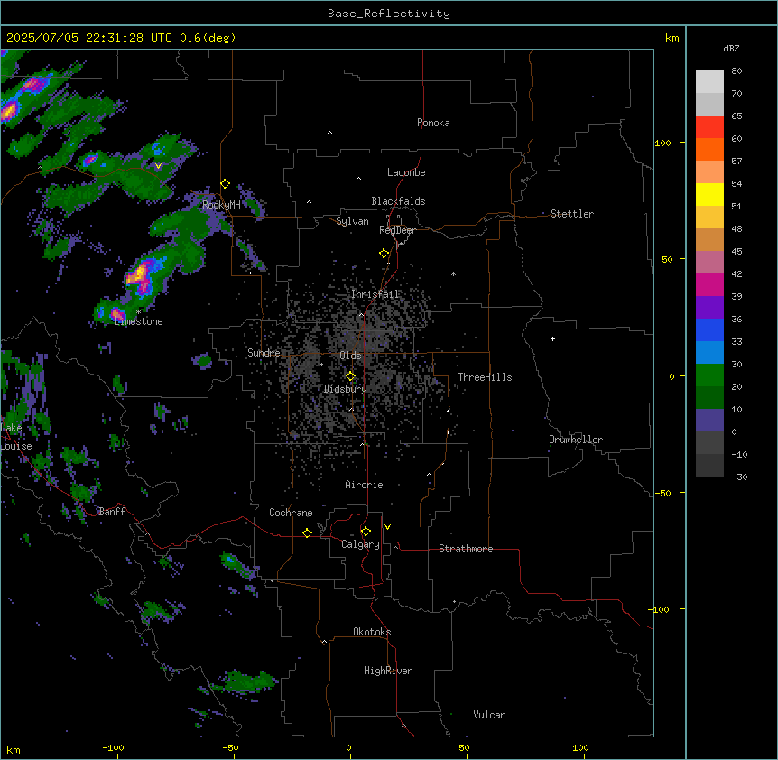The width and height of the screenshot is (778, 760).
Task: Click the ThreeHills label
Action: point(485,377)
